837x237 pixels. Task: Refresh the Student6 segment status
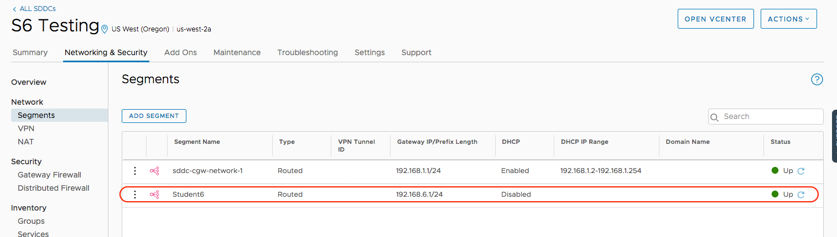coord(800,195)
